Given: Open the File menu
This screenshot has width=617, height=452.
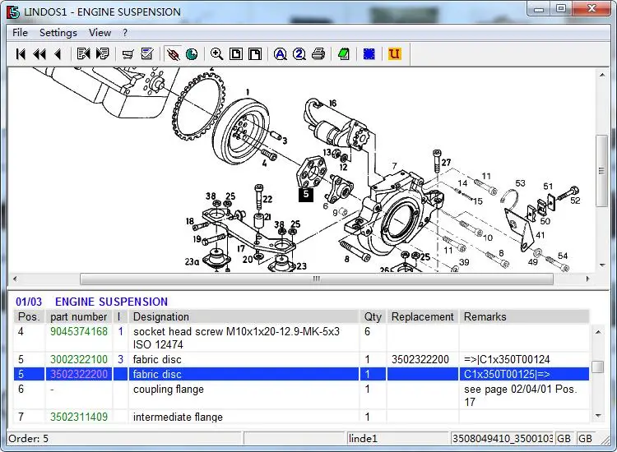Looking at the screenshot, I should [x=20, y=33].
